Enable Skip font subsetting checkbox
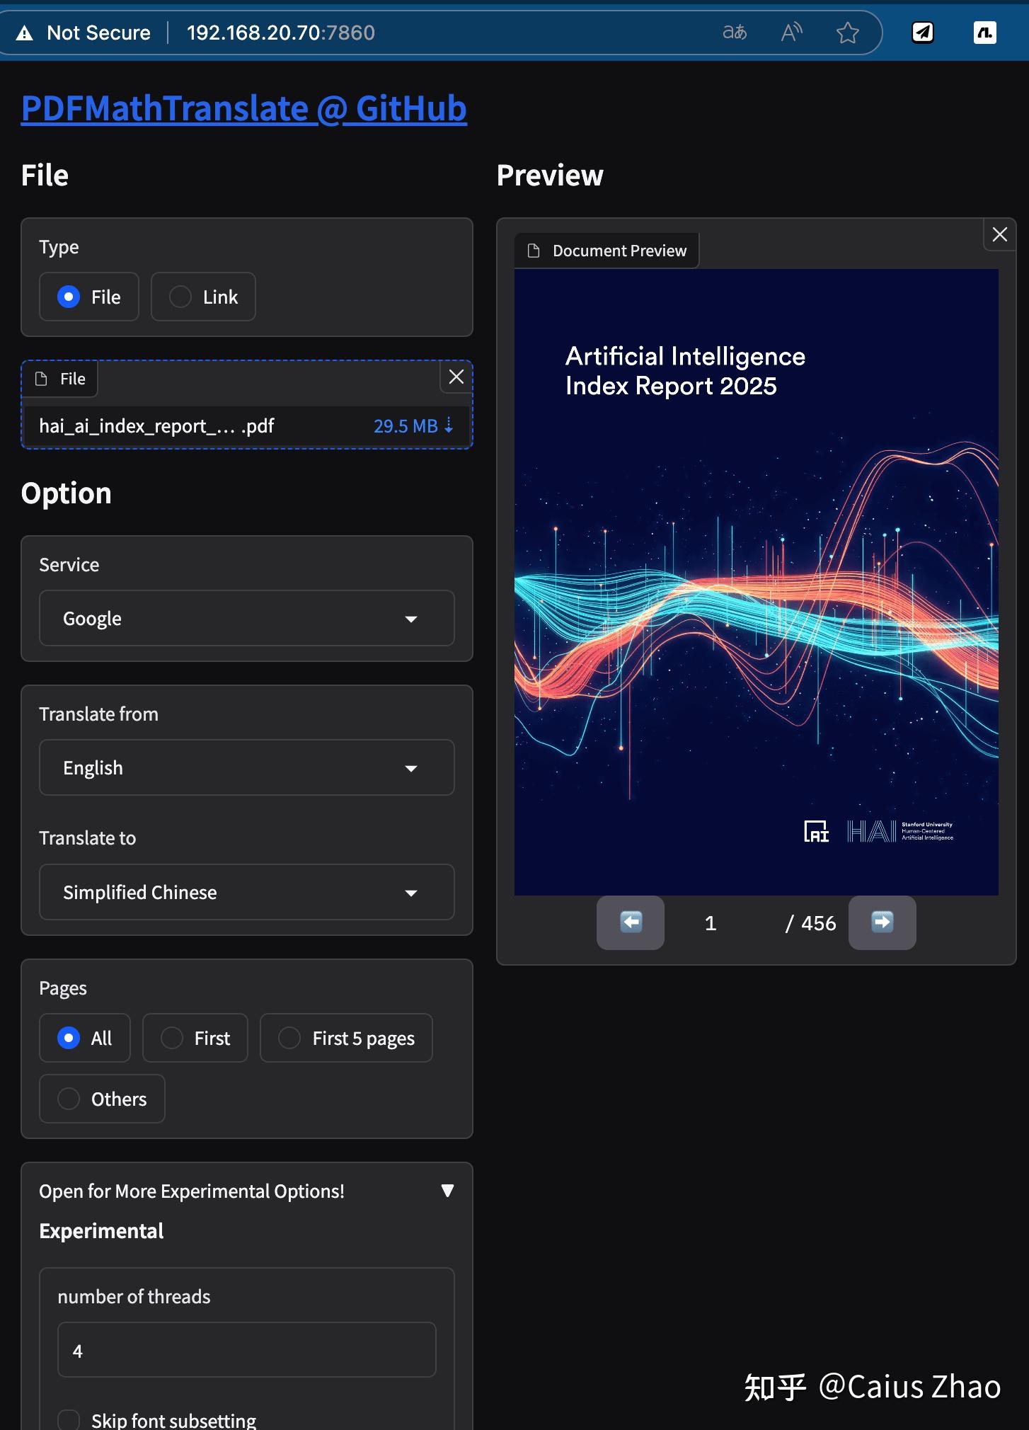Image resolution: width=1029 pixels, height=1430 pixels. pyautogui.click(x=69, y=1420)
